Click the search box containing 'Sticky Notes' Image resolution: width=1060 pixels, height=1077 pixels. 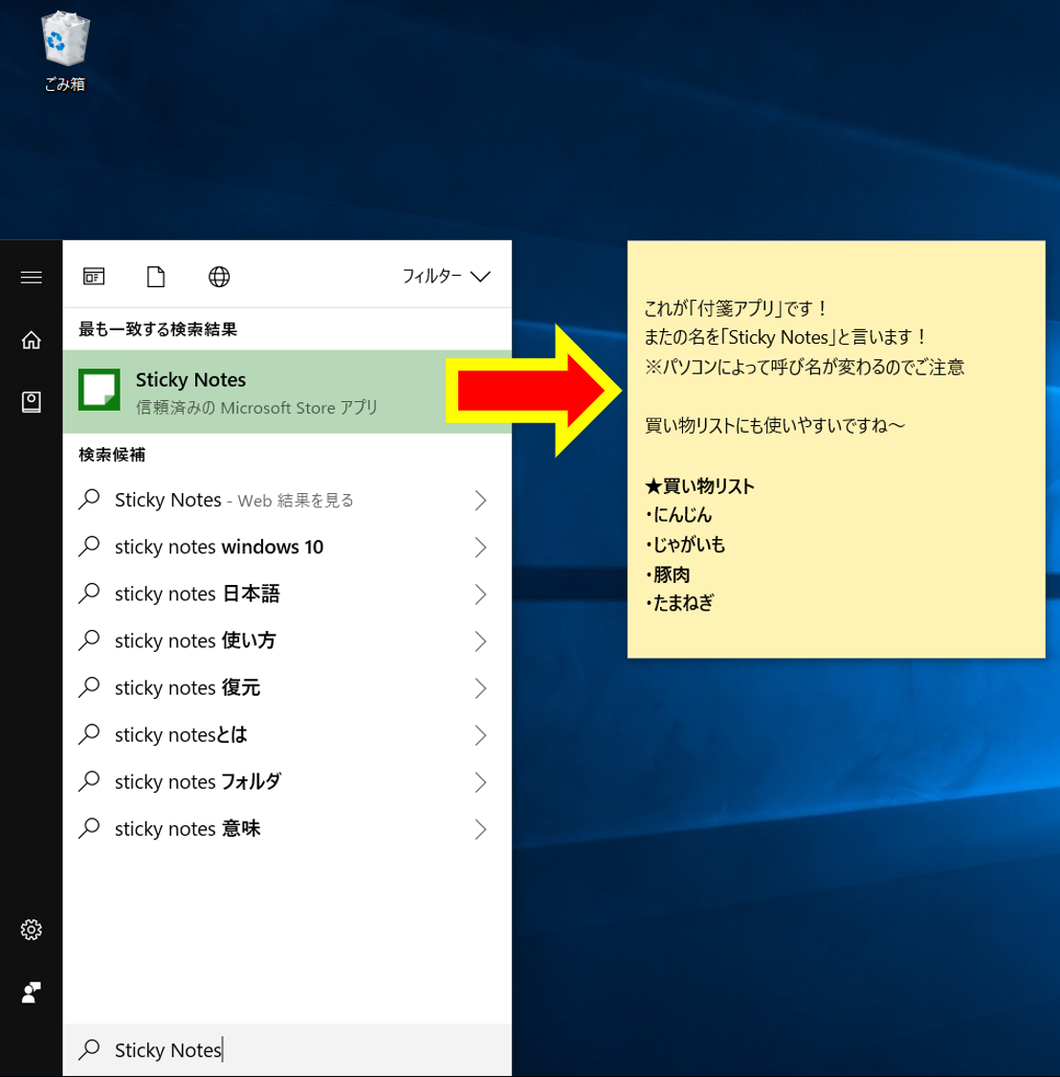click(x=287, y=1049)
